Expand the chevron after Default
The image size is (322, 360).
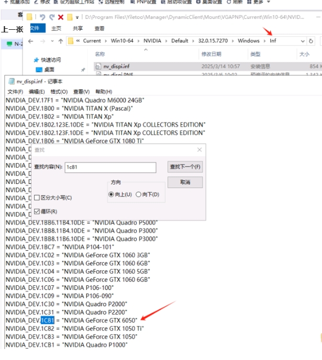(x=193, y=41)
